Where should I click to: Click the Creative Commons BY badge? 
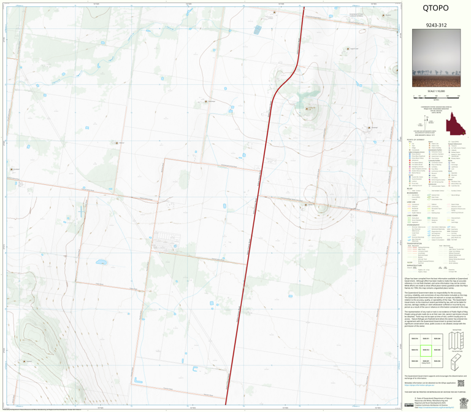point(409,405)
